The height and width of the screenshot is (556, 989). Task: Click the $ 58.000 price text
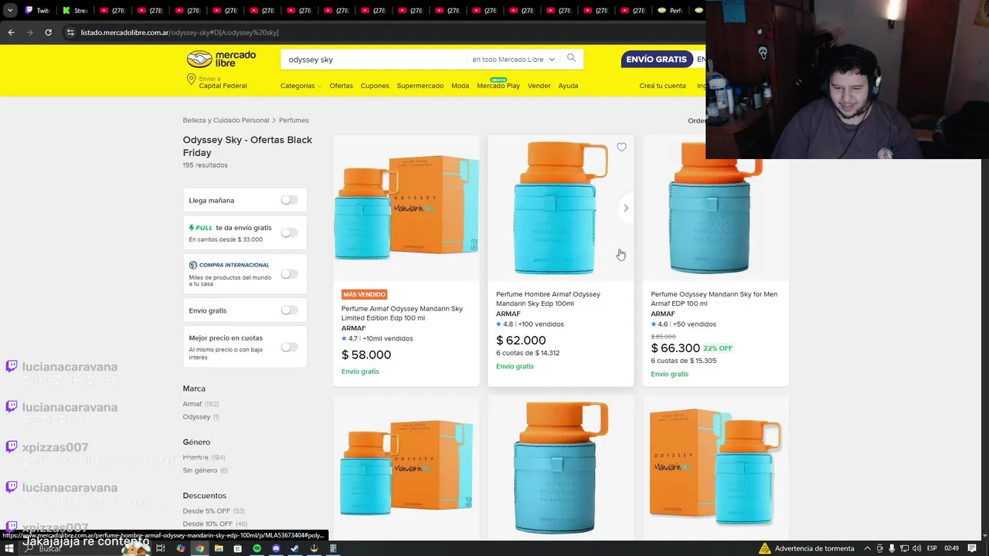(366, 355)
